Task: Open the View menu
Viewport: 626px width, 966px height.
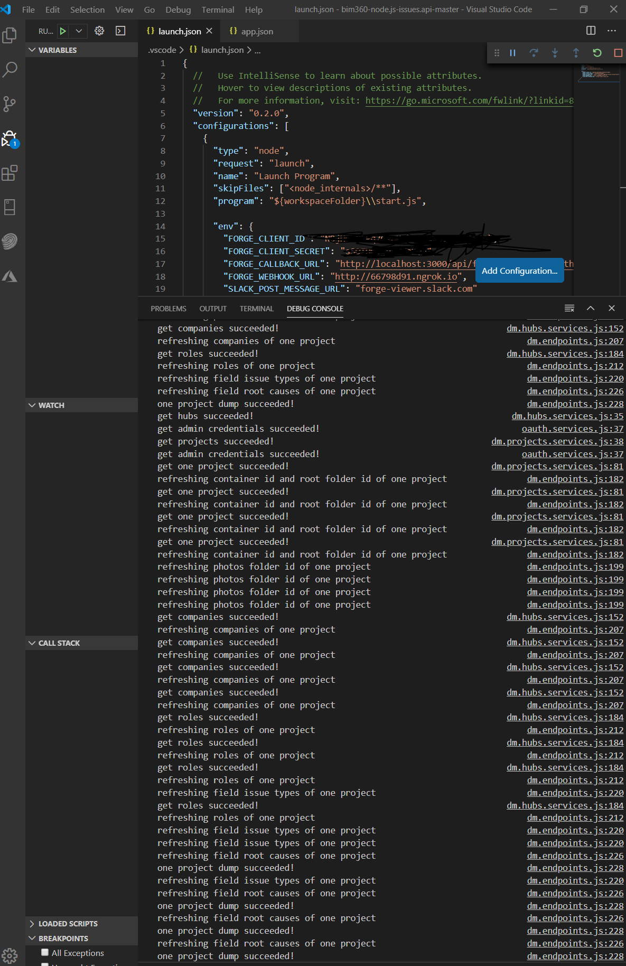Action: pyautogui.click(x=124, y=10)
